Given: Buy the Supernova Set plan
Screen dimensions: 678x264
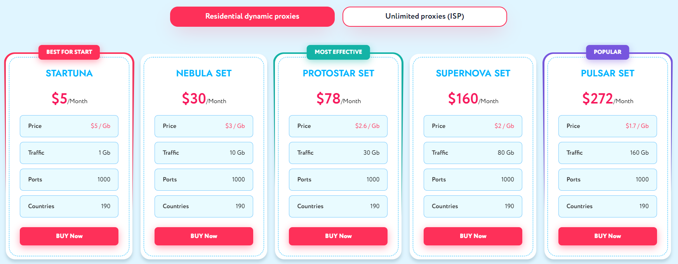Looking at the screenshot, I should click(473, 236).
